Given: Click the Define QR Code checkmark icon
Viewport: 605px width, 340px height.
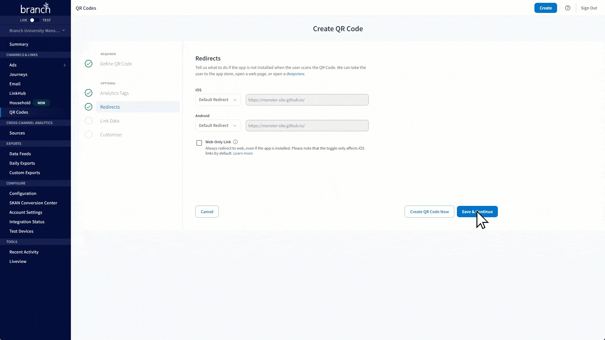Looking at the screenshot, I should pos(88,64).
